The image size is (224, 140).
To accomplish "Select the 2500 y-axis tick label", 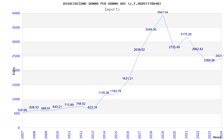I will point(16,56).
